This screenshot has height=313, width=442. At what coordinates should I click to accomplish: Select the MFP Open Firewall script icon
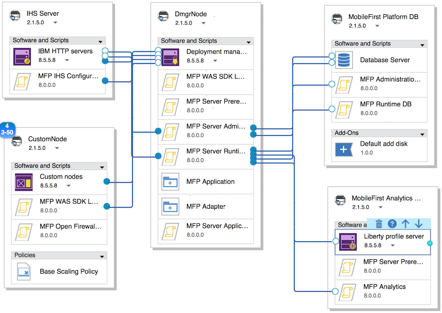click(x=24, y=232)
